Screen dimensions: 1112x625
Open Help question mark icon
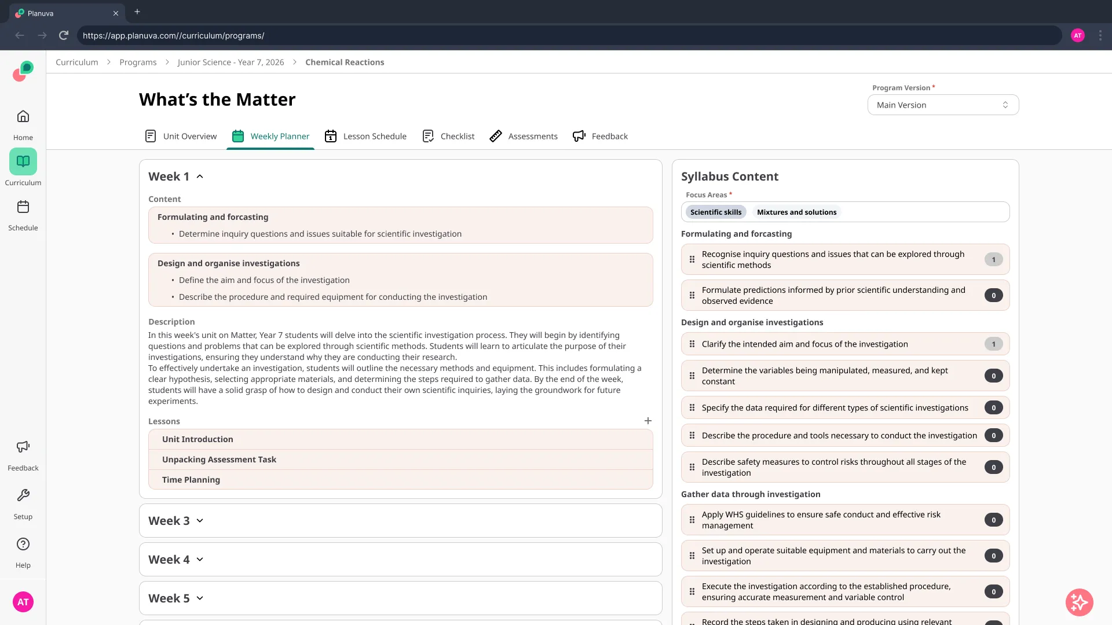23,544
